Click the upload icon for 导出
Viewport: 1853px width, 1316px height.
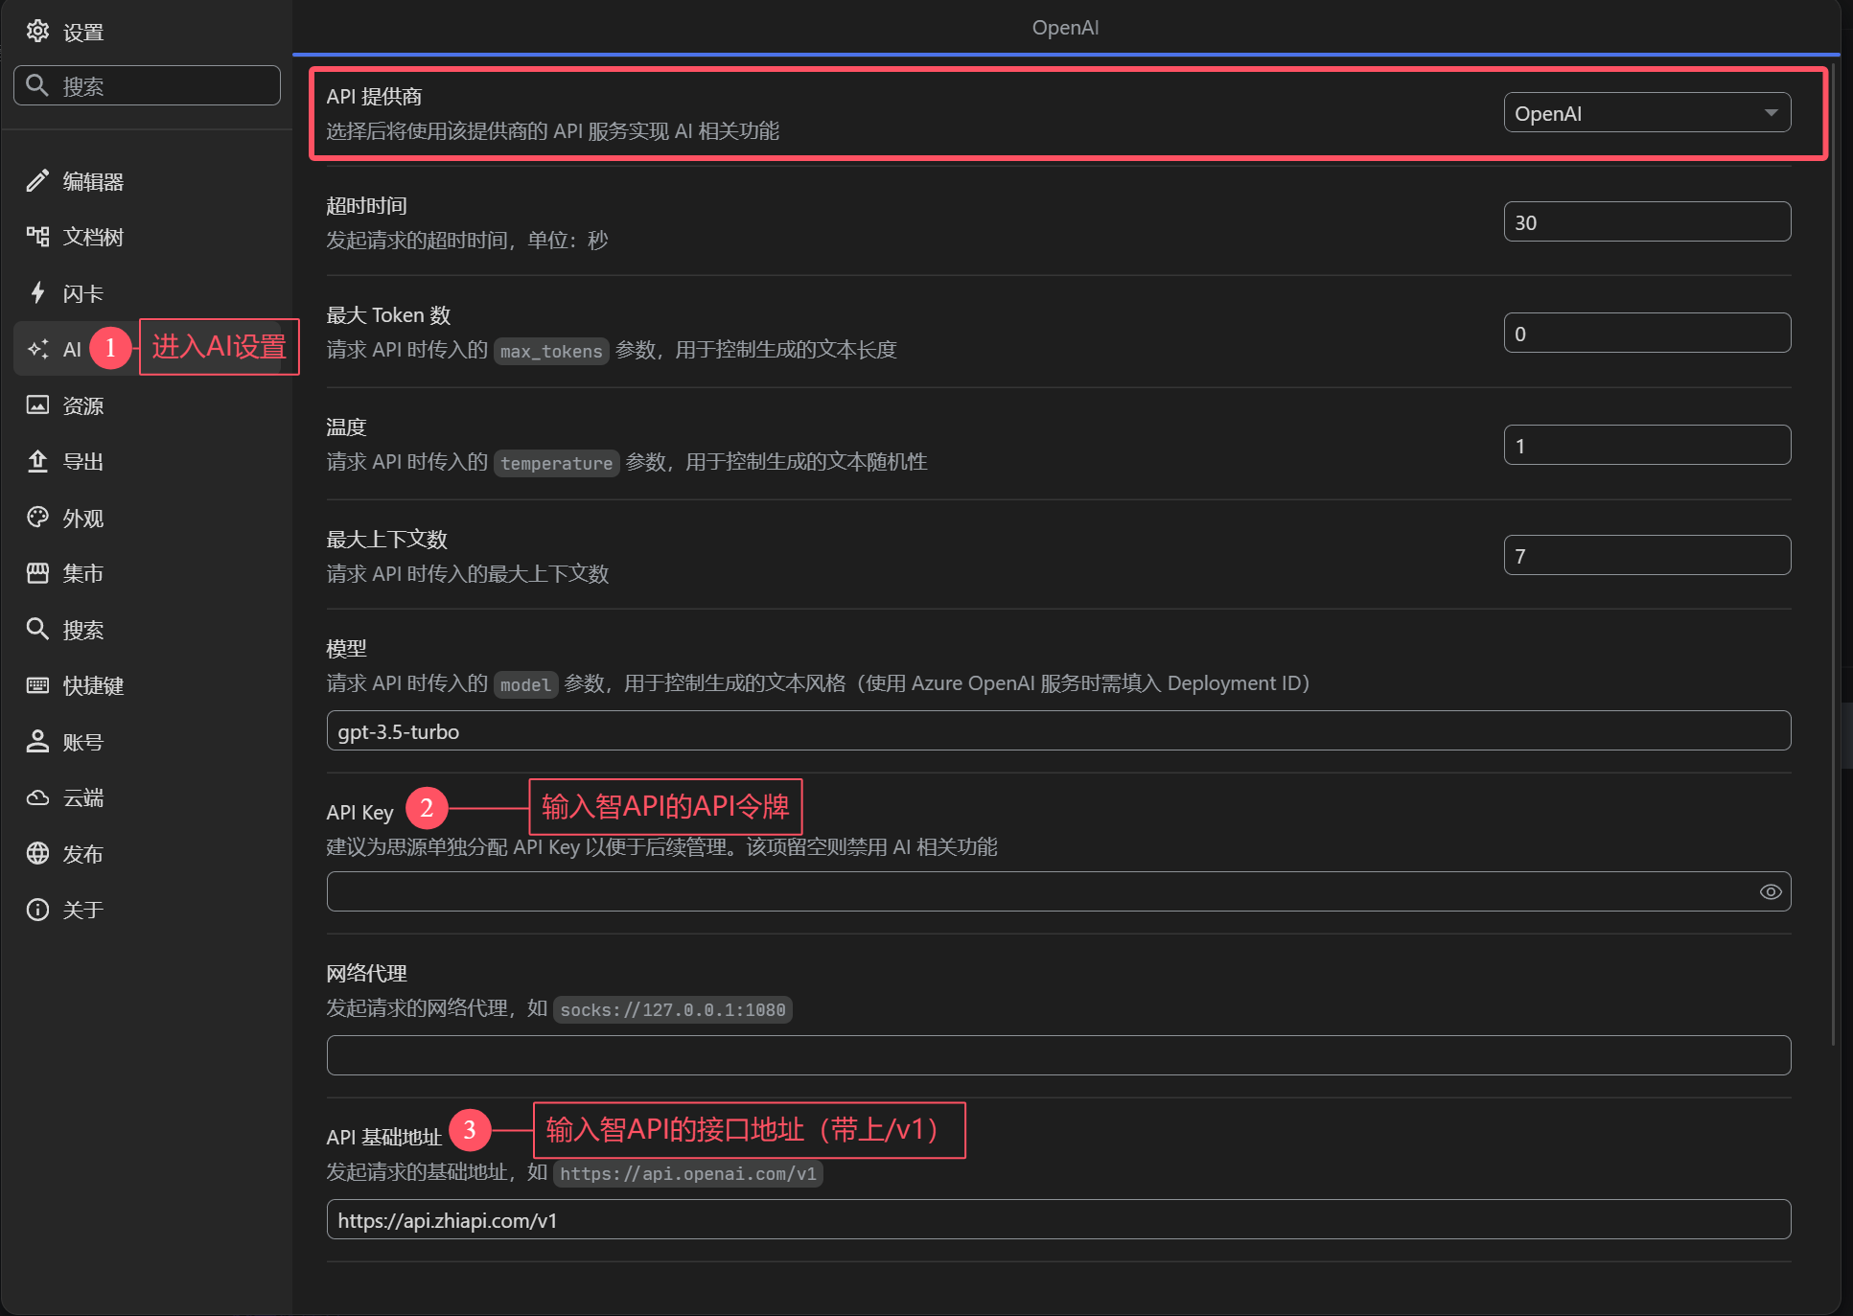(x=37, y=461)
